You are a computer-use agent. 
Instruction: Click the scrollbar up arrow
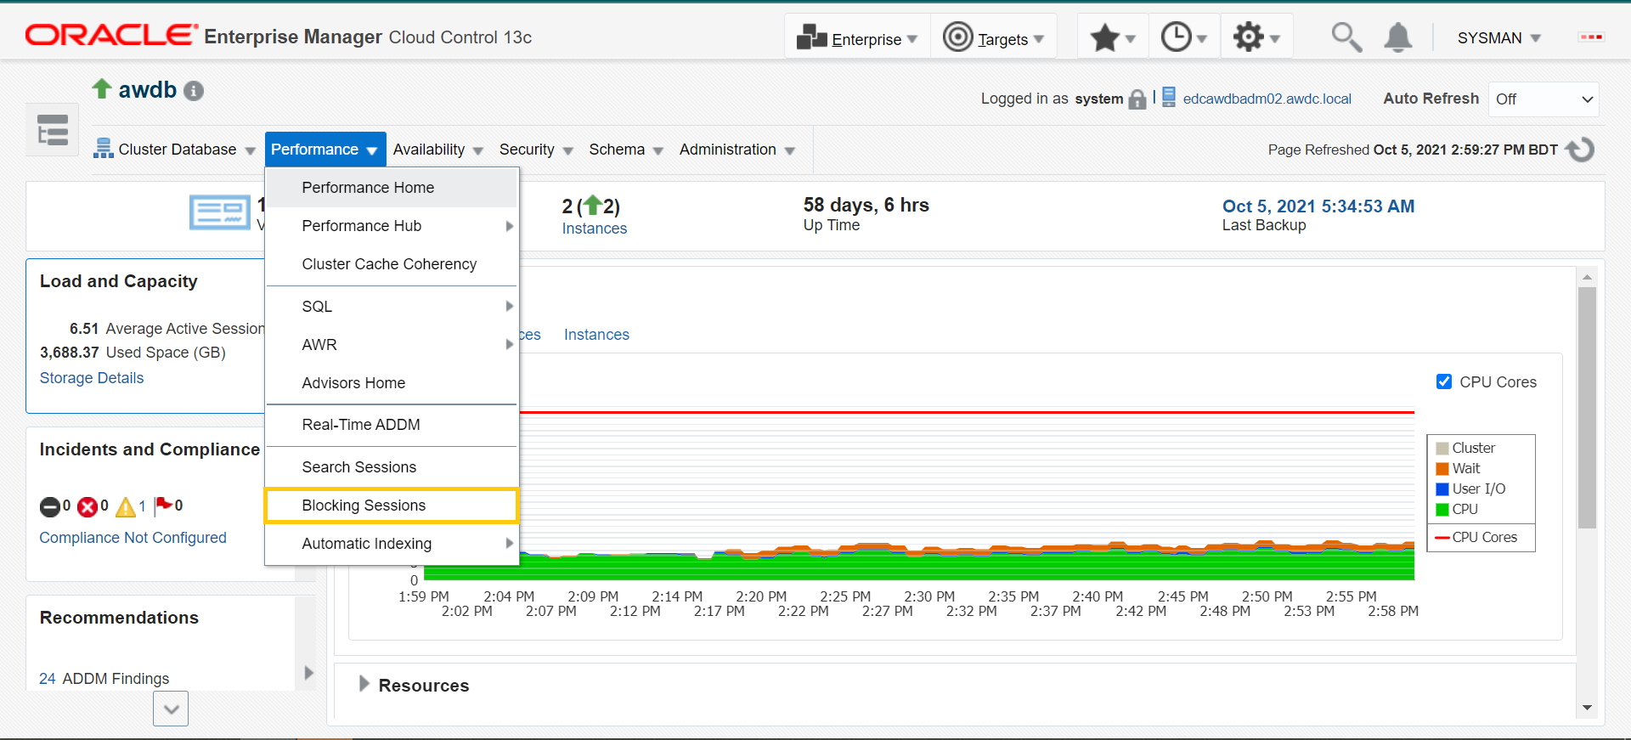click(x=1587, y=278)
